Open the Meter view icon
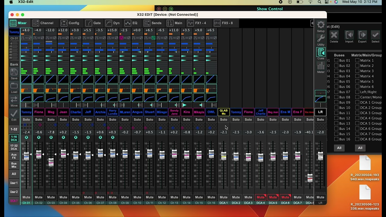Viewport: 386px width, 217px height. pyautogui.click(x=321, y=66)
